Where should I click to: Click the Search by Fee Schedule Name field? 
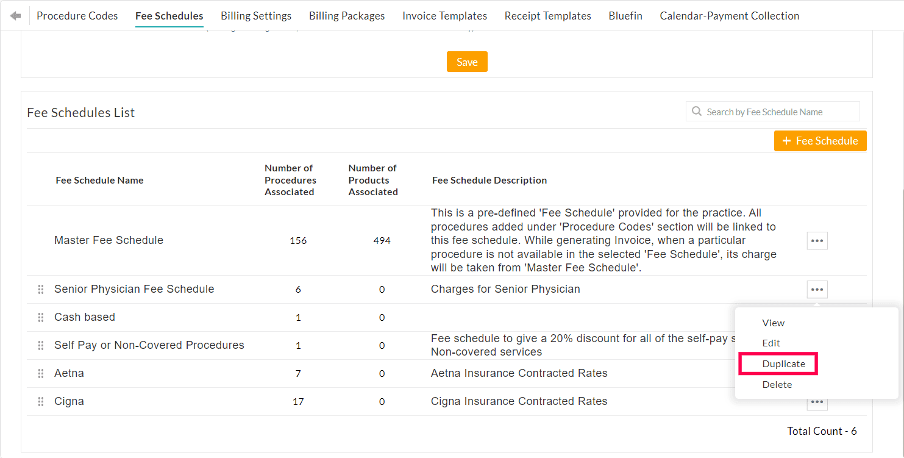tap(773, 111)
